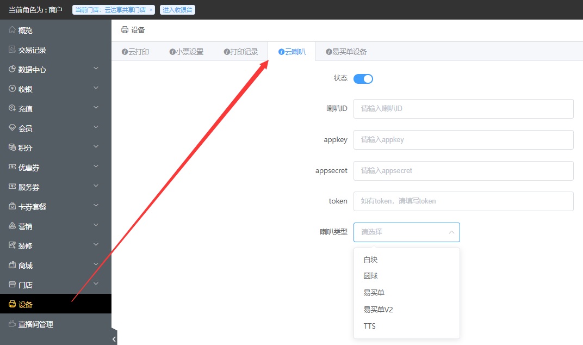Click the 装修 edit icon
583x345 pixels.
click(x=13, y=245)
